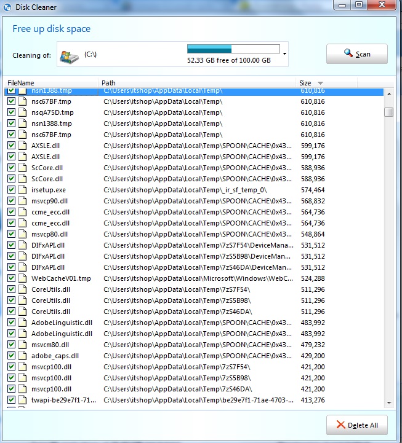Click the size value 429,200
402x443 pixels.
[313, 356]
